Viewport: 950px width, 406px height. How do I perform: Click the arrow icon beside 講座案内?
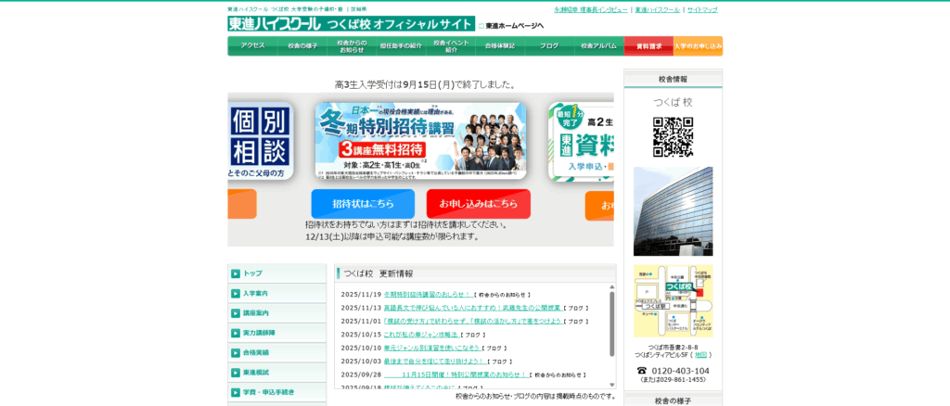pos(236,313)
